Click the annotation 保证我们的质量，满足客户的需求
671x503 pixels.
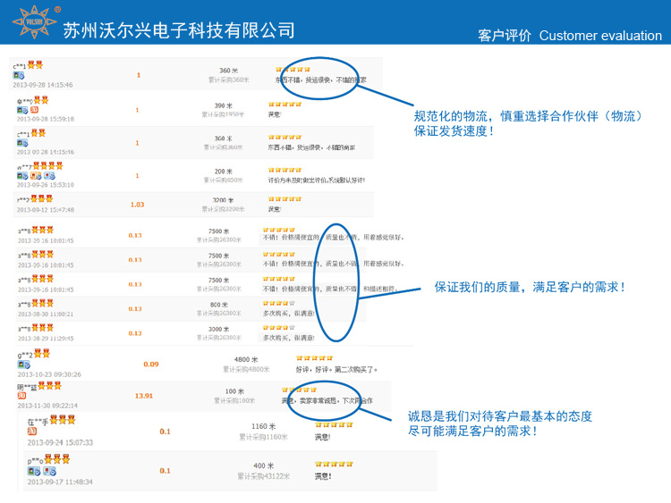530,288
